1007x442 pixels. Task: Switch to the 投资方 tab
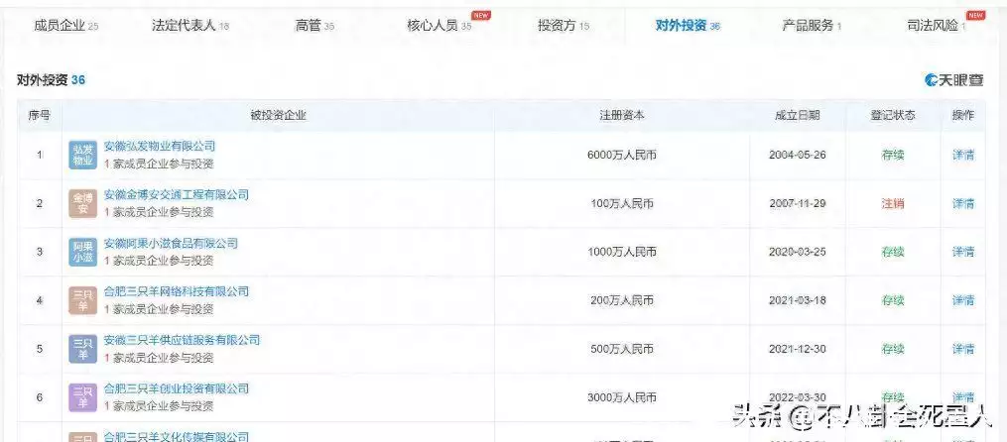coord(564,26)
